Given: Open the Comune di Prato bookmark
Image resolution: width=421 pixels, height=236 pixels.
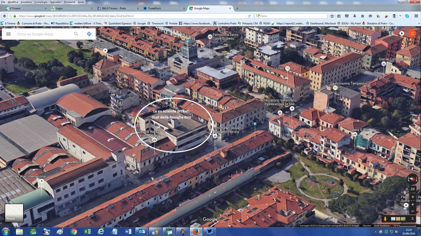Looking at the screenshot, I should click(33, 23).
